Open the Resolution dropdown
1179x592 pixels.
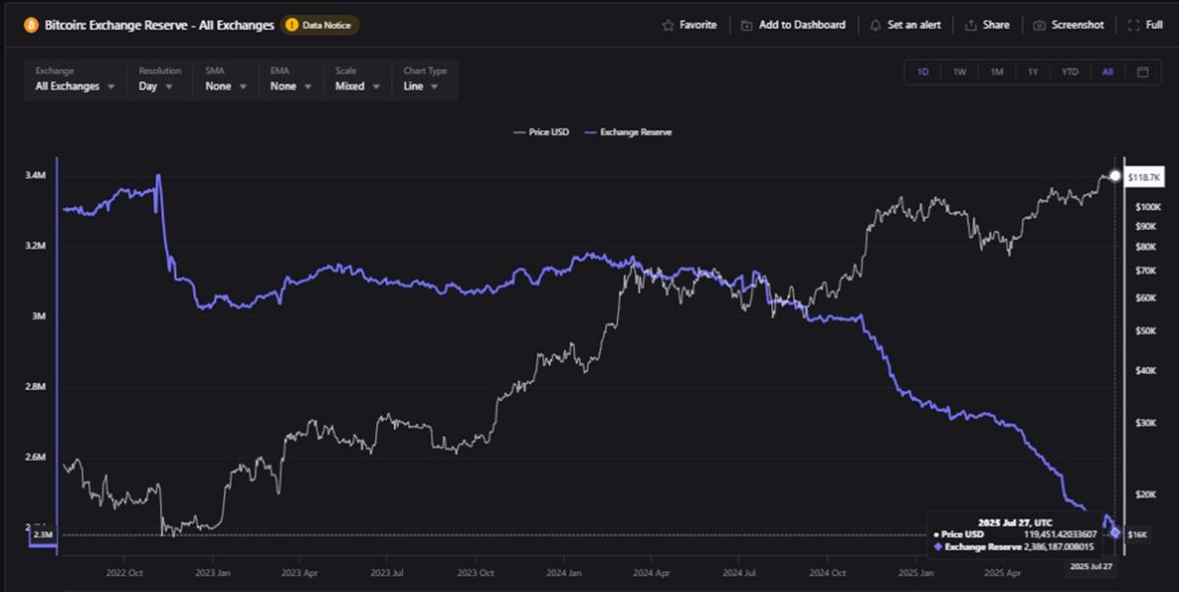(156, 86)
